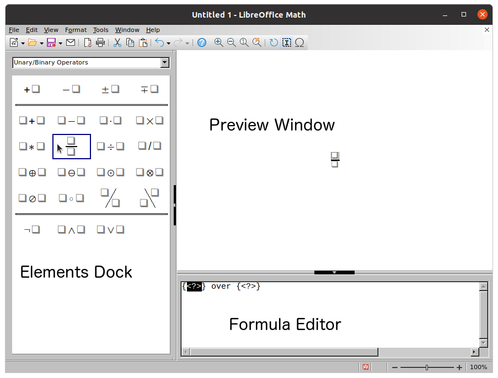Toggle the Formula Cursor toolbar icon
This screenshot has height=378, width=498.
tap(286, 42)
